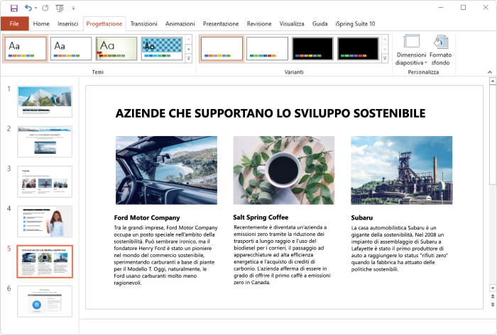
Task: Go to next slide with double-arrow button
Action: pos(493,305)
